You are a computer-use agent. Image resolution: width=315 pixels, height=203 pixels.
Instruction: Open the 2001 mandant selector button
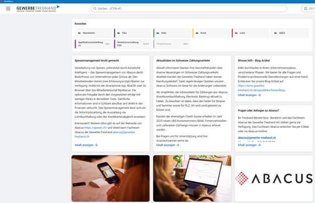tap(308, 9)
